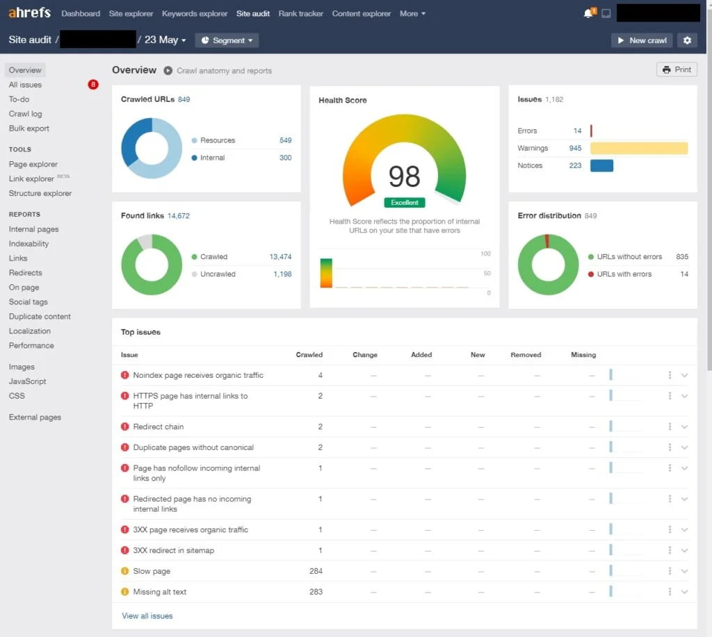Click the red 8 badge on All issues
The image size is (712, 637).
tap(93, 85)
